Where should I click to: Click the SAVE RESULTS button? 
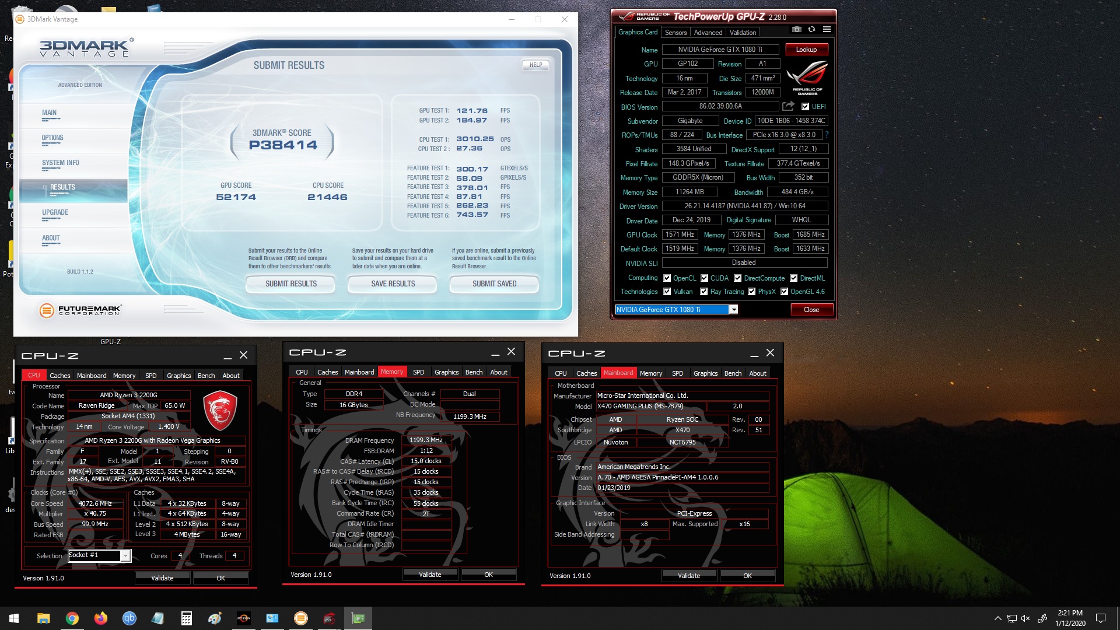point(393,284)
